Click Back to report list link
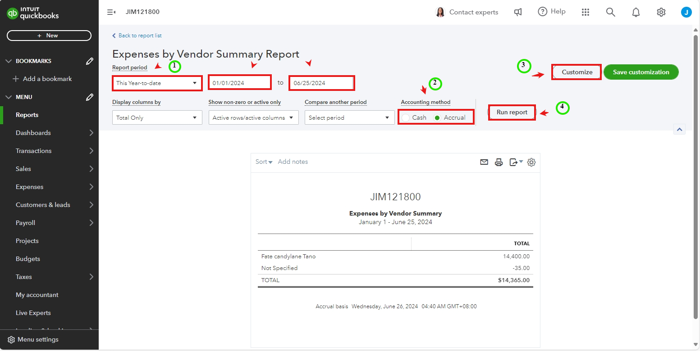 [x=140, y=36]
